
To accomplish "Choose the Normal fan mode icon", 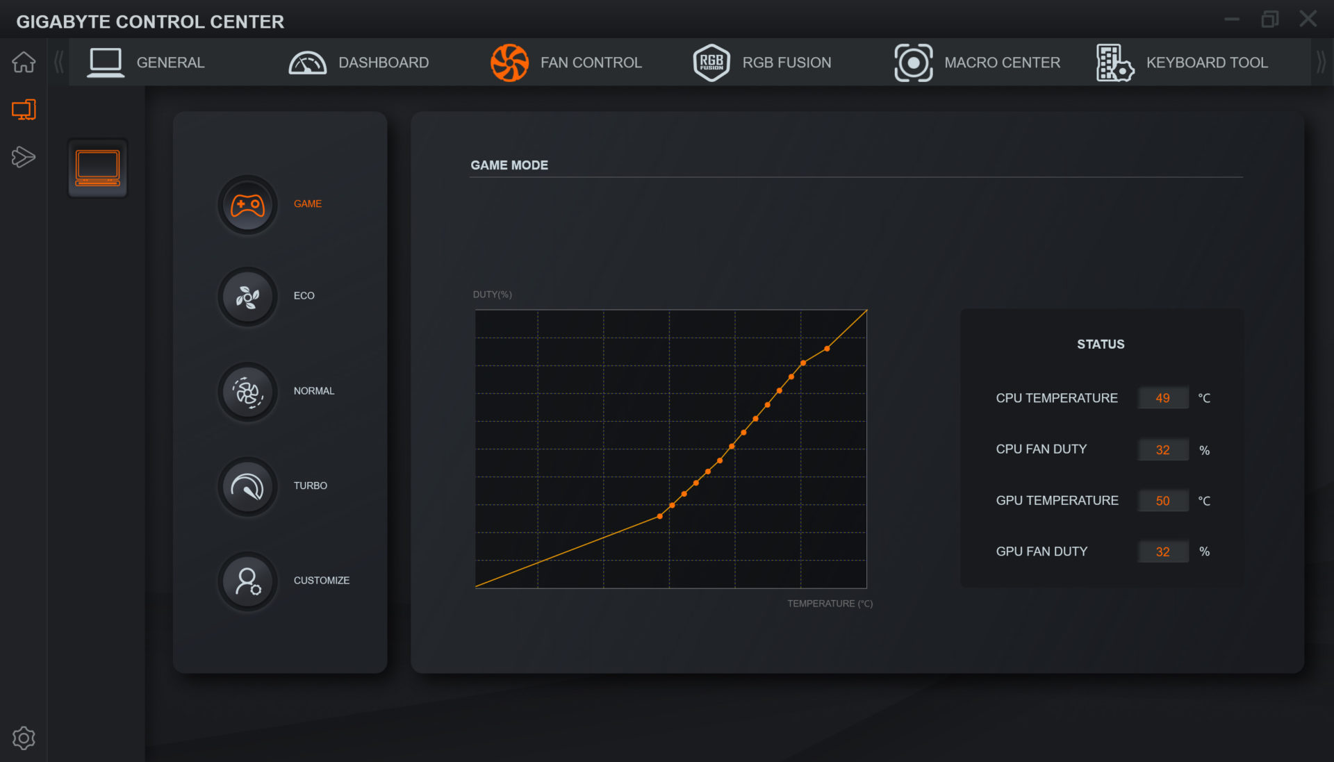I will tap(247, 392).
